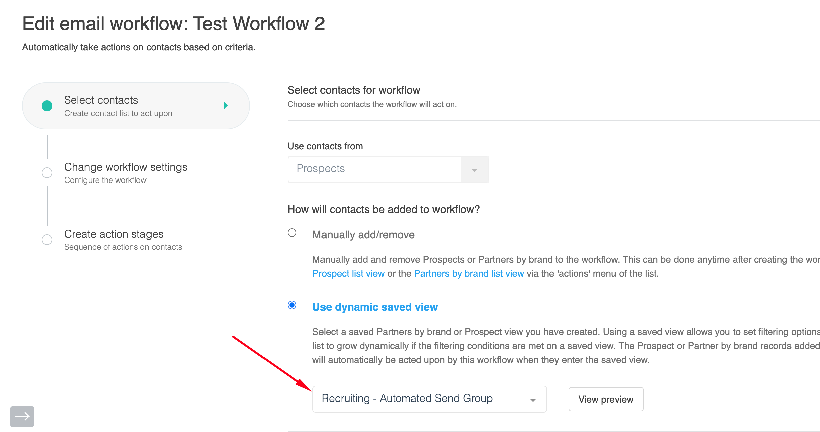Click the gray arrow button at bottom left

pos(22,416)
